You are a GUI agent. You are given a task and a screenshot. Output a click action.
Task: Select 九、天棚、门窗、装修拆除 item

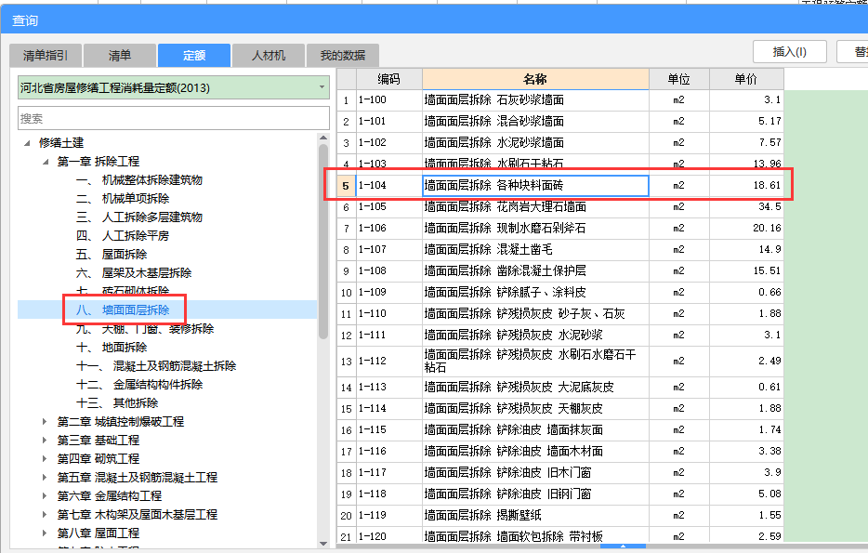(144, 329)
